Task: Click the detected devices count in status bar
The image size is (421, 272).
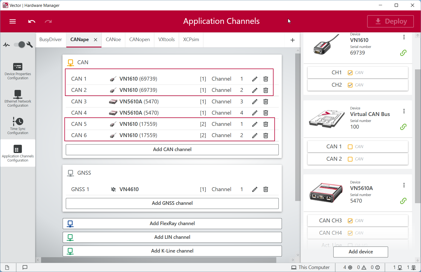Action: coord(348,267)
